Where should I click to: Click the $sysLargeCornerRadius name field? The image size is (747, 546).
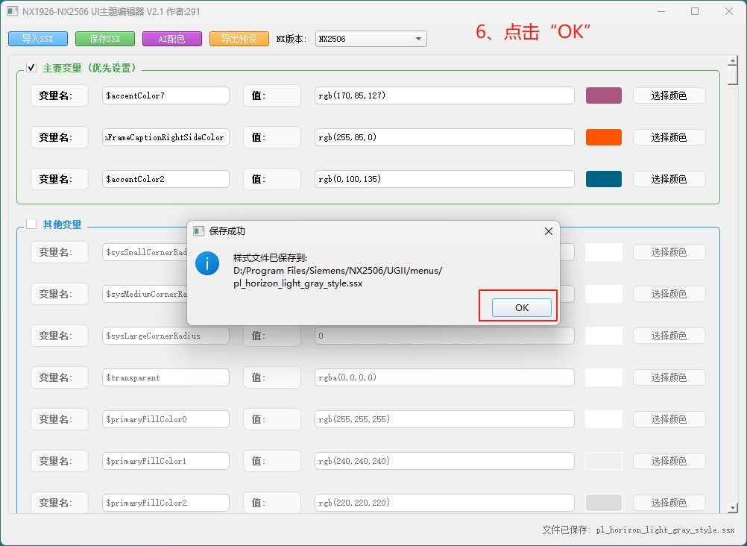click(x=166, y=336)
